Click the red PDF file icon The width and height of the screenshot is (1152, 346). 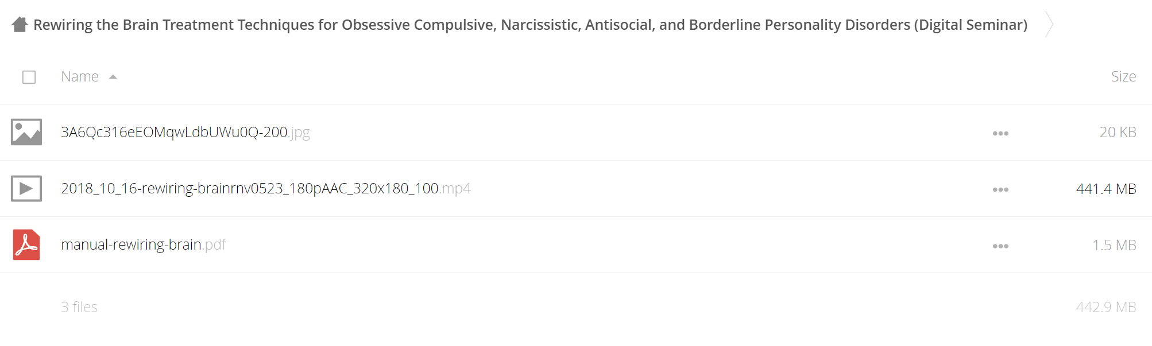coord(26,245)
